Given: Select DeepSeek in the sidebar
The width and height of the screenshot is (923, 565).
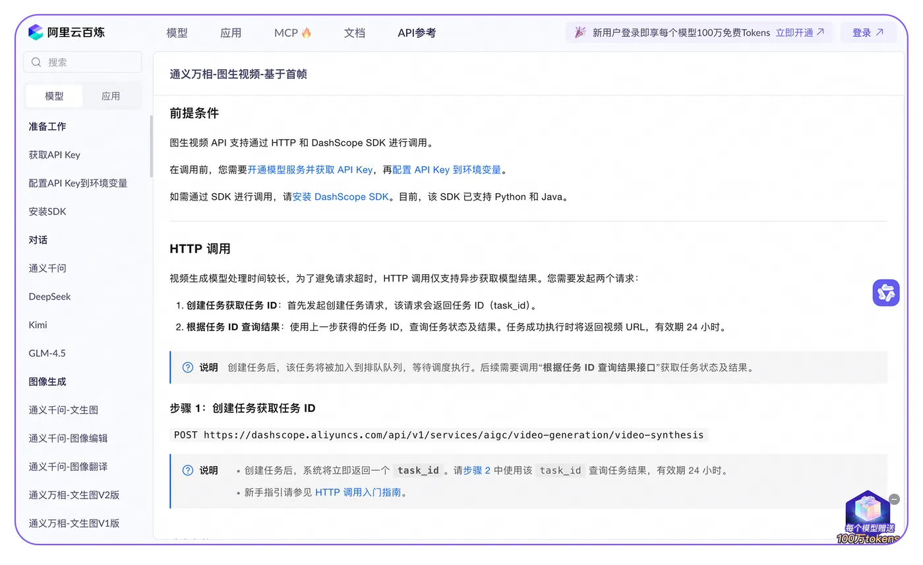Looking at the screenshot, I should tap(49, 297).
